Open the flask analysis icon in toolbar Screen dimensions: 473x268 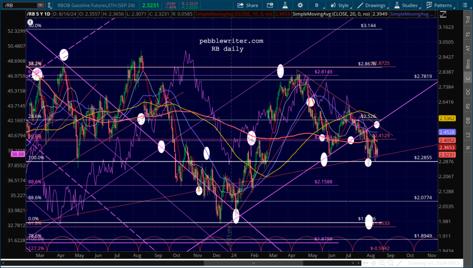[x=285, y=6]
